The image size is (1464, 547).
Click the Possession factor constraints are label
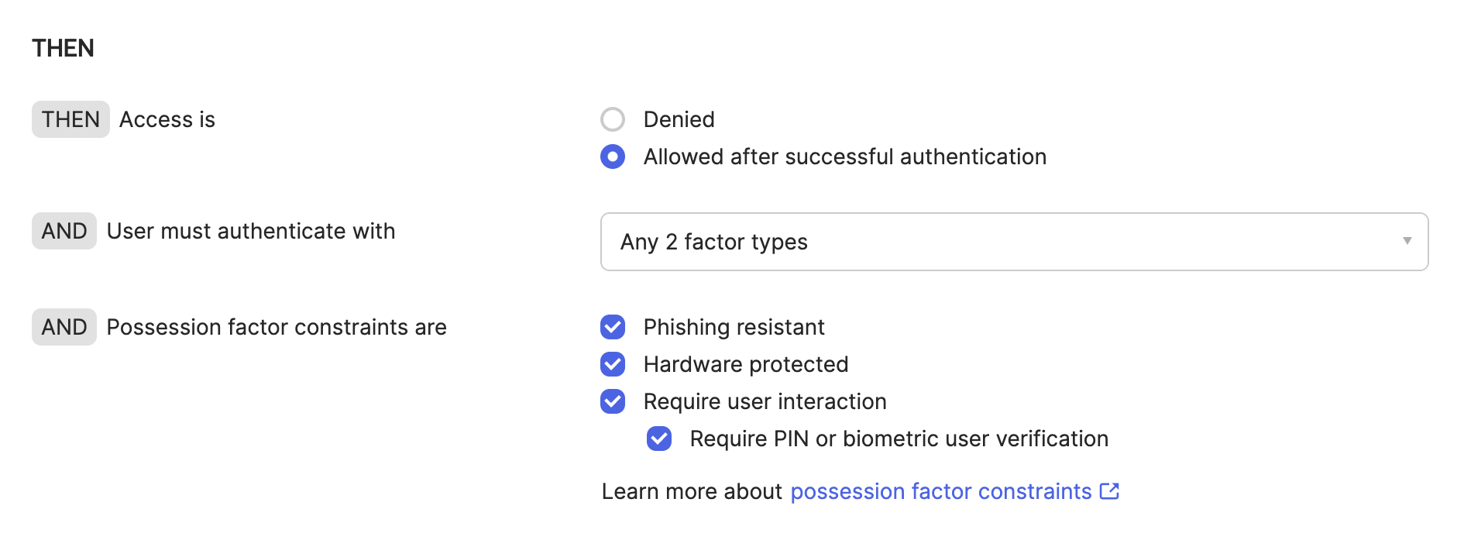[277, 327]
